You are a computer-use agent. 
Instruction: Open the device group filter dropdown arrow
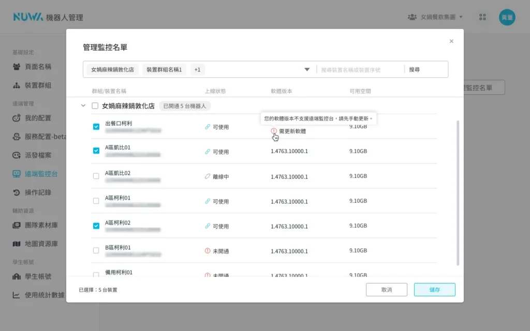pyautogui.click(x=307, y=70)
